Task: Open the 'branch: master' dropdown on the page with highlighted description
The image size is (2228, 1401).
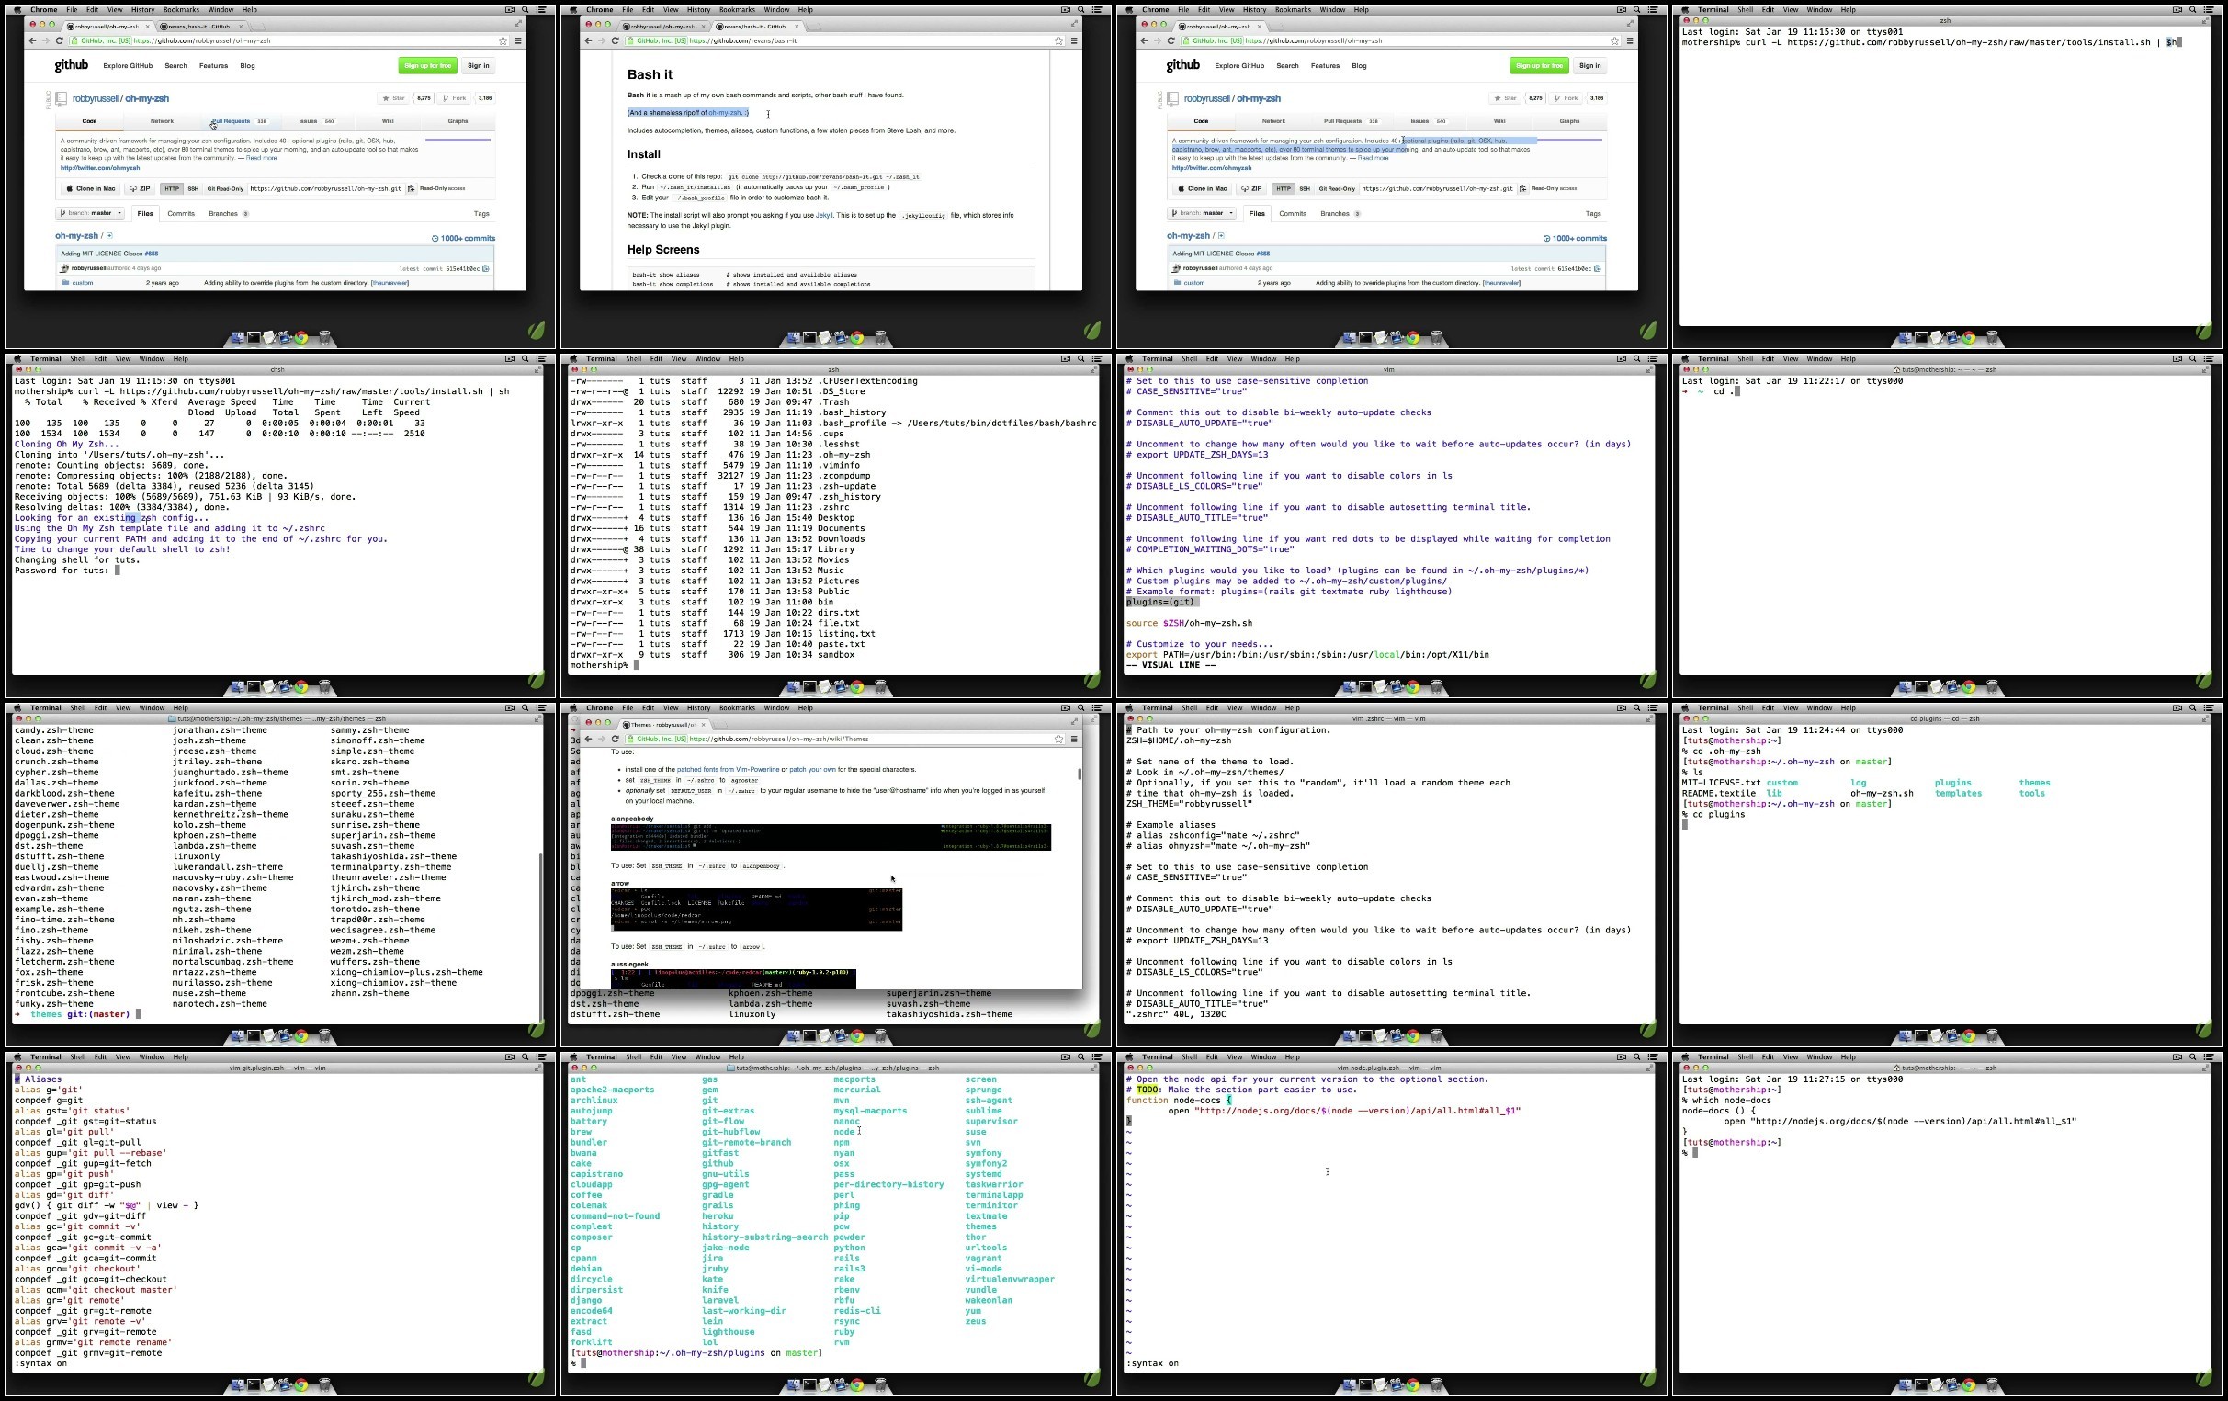Action: [x=1201, y=214]
